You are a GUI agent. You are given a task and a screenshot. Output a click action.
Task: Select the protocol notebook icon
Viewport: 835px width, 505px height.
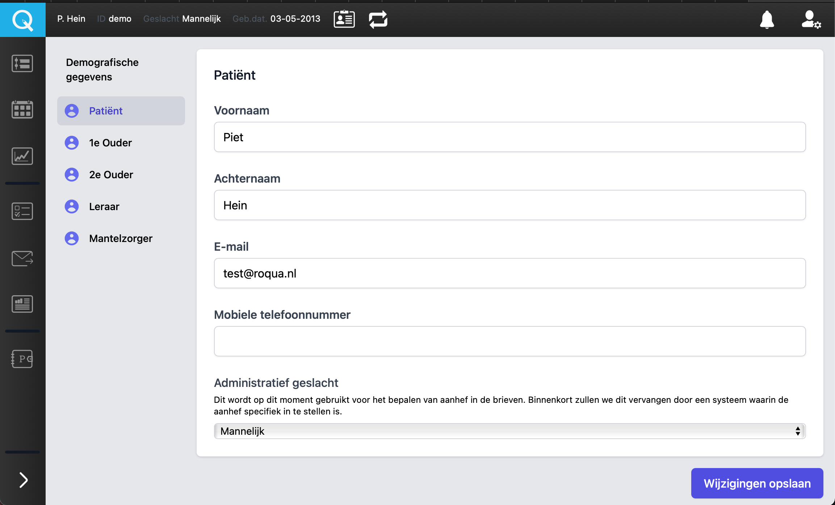coord(22,359)
